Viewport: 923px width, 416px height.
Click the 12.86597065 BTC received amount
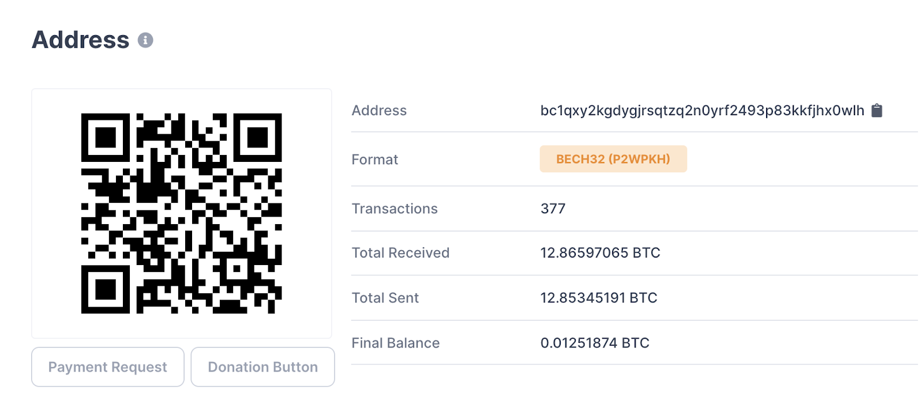click(x=600, y=253)
